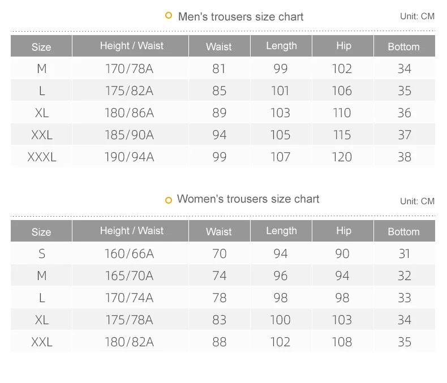Image resolution: width=447 pixels, height=383 pixels.
Task: Select the Men's trousers size chart title
Action: point(240,17)
